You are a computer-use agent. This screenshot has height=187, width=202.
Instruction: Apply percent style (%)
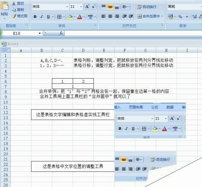coord(180,17)
